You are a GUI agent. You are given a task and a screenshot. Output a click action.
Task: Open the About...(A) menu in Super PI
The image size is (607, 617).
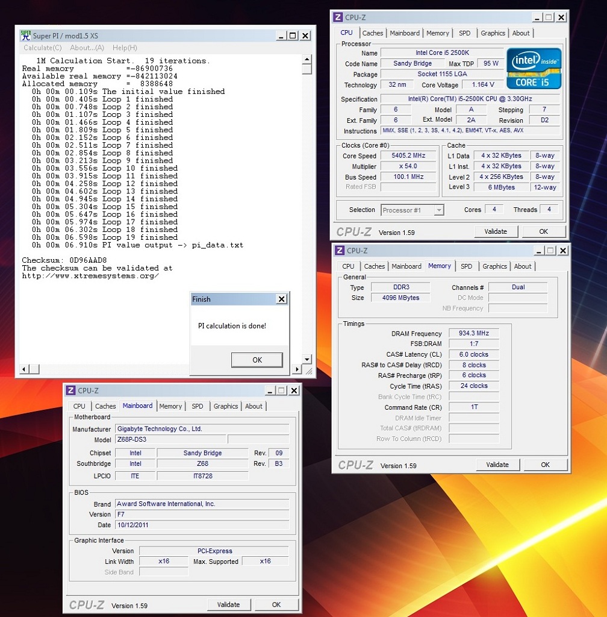click(87, 48)
